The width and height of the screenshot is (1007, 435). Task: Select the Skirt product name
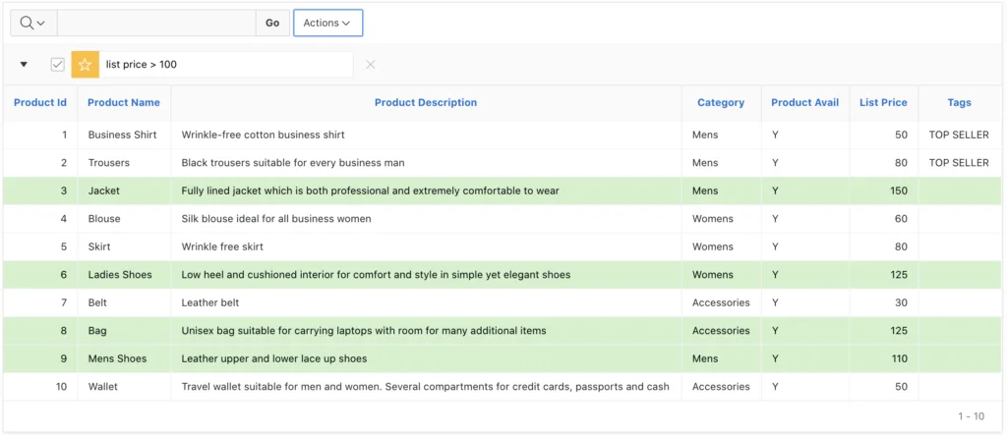(99, 246)
